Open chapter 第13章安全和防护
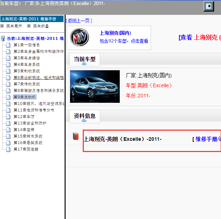This screenshot has height=219, width=221. pos(30,123)
